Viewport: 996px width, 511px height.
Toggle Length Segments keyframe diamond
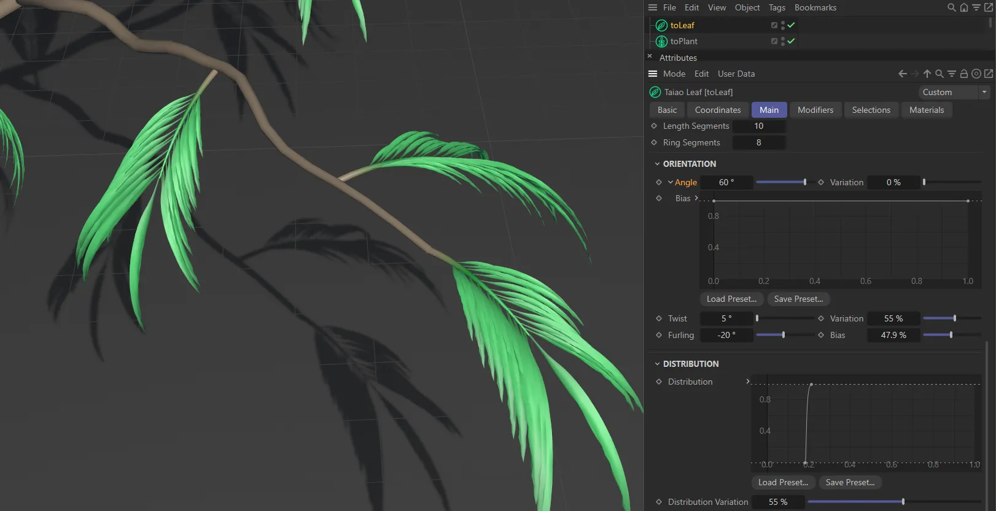(x=654, y=126)
